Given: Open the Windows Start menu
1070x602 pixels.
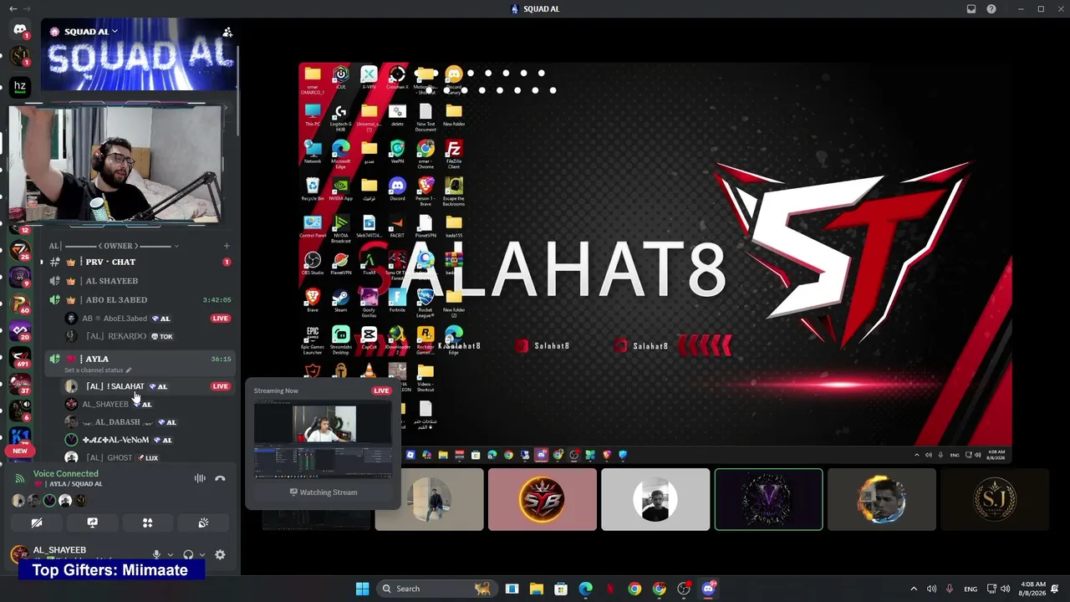Looking at the screenshot, I should pos(362,589).
